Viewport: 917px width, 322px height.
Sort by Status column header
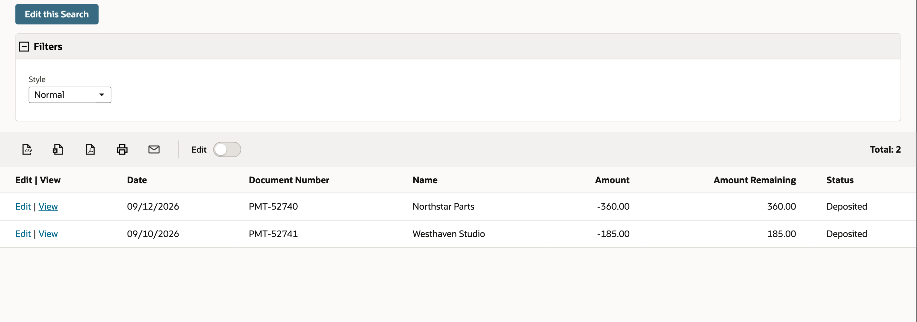840,180
